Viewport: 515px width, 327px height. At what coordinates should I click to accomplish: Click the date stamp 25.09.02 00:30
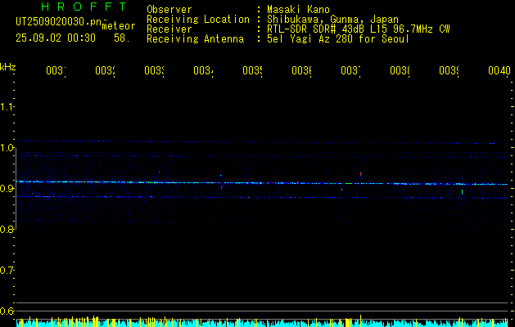tap(56, 38)
